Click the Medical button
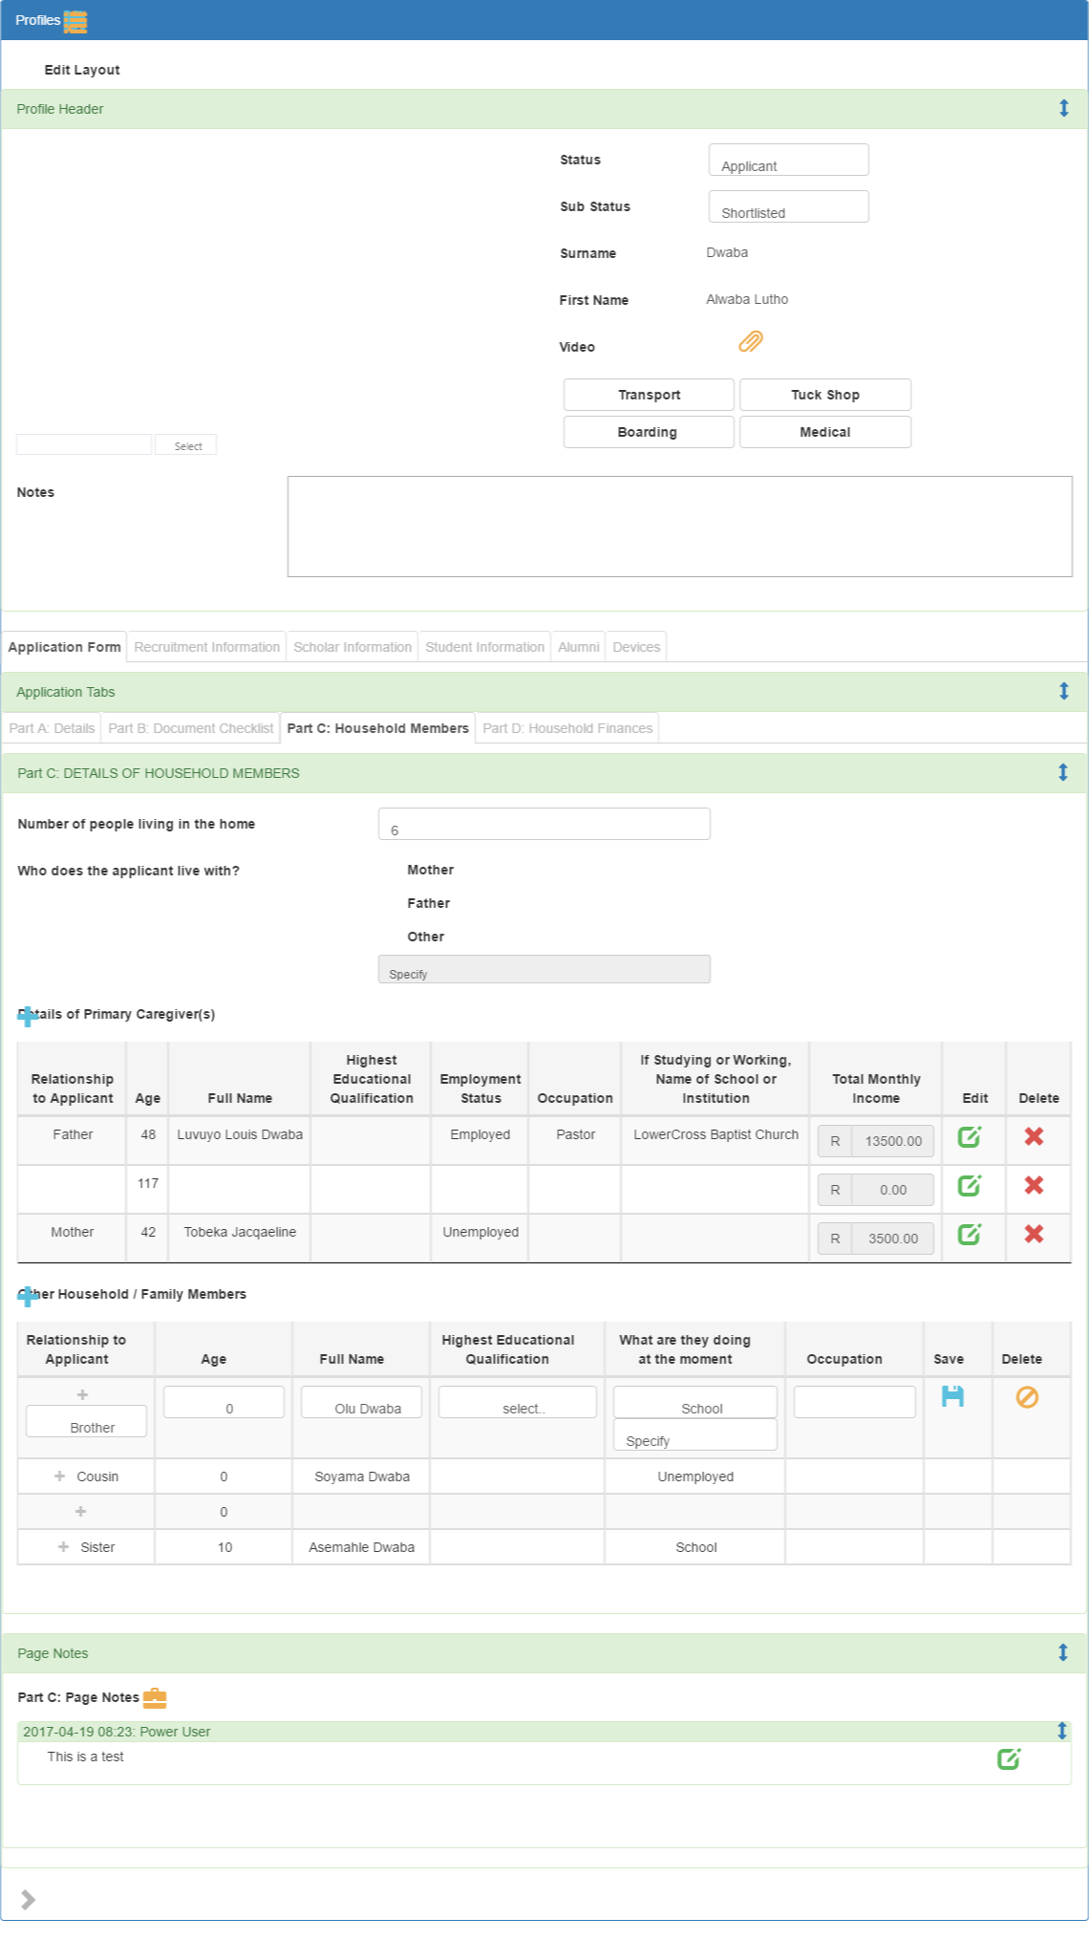This screenshot has width=1089, height=1940. click(x=825, y=432)
